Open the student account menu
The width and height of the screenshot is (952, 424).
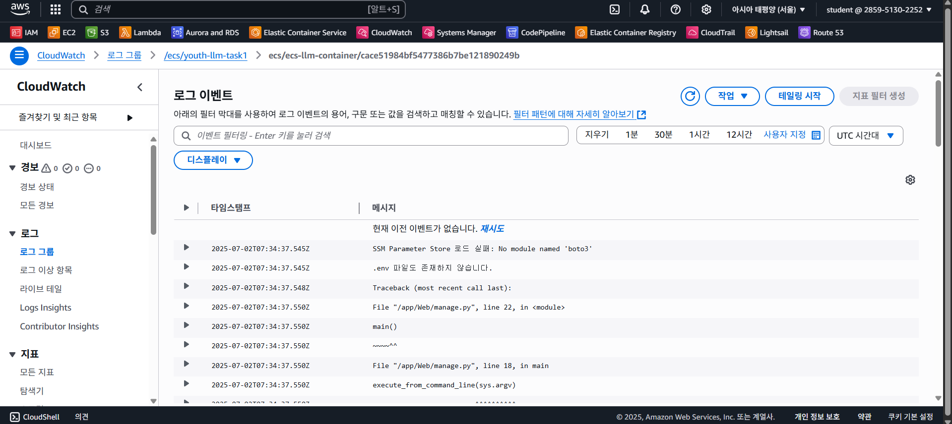879,9
